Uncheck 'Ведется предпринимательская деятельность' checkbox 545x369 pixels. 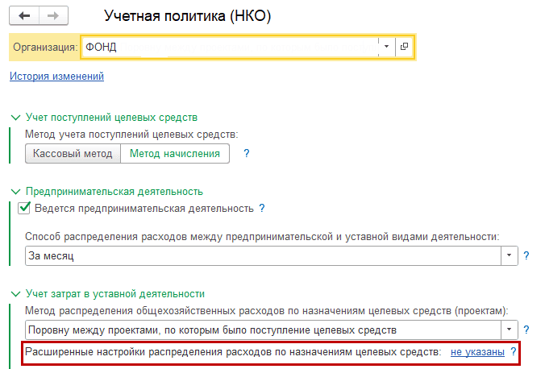click(x=24, y=209)
